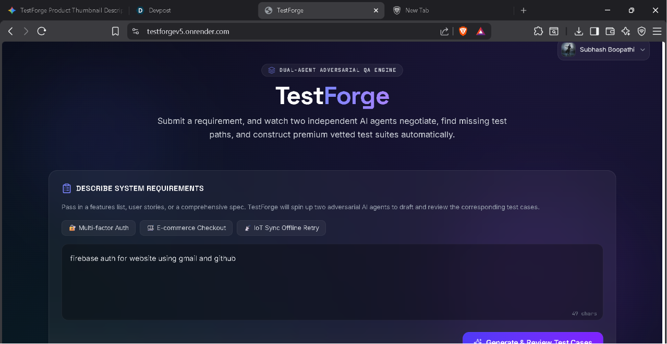Select the Multi-factor Auth example chip
Image resolution: width=667 pixels, height=344 pixels.
(99, 228)
